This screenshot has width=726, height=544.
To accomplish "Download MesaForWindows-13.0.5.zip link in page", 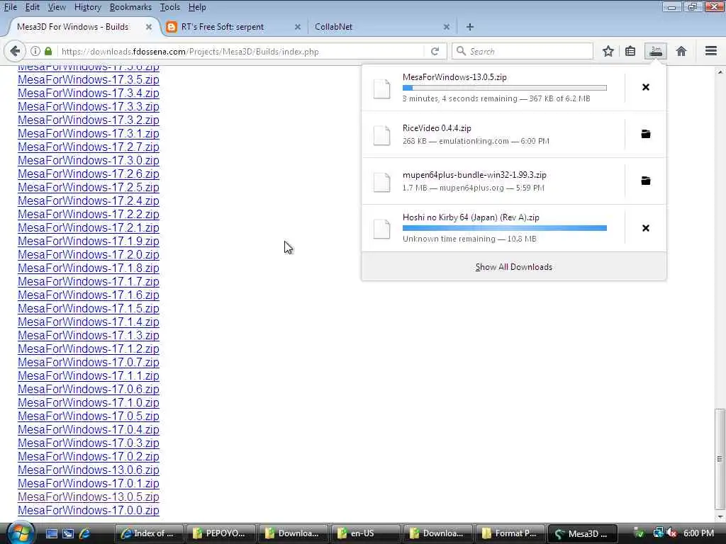I will 89,497.
